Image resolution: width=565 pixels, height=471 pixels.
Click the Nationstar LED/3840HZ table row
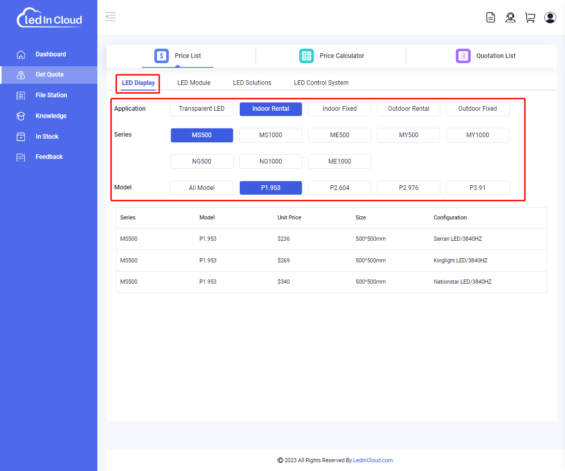tap(331, 282)
